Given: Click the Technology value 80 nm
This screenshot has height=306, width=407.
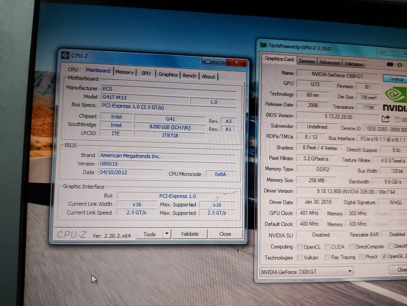Looking at the screenshot, I should tap(312, 95).
